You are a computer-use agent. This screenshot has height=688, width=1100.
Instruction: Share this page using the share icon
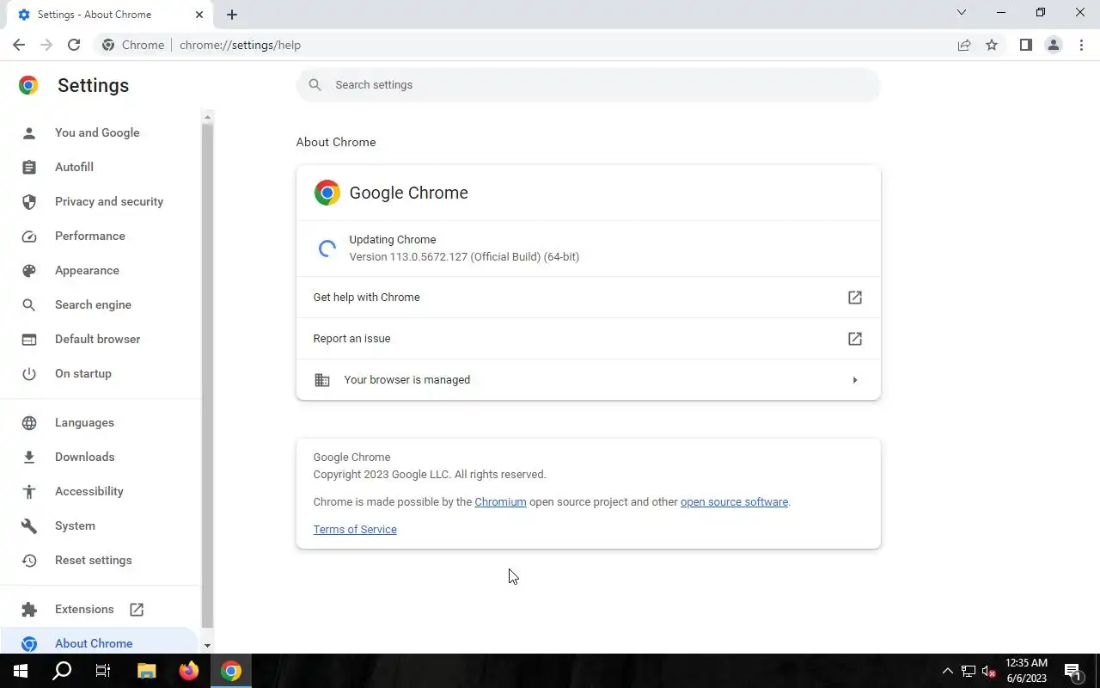964,45
